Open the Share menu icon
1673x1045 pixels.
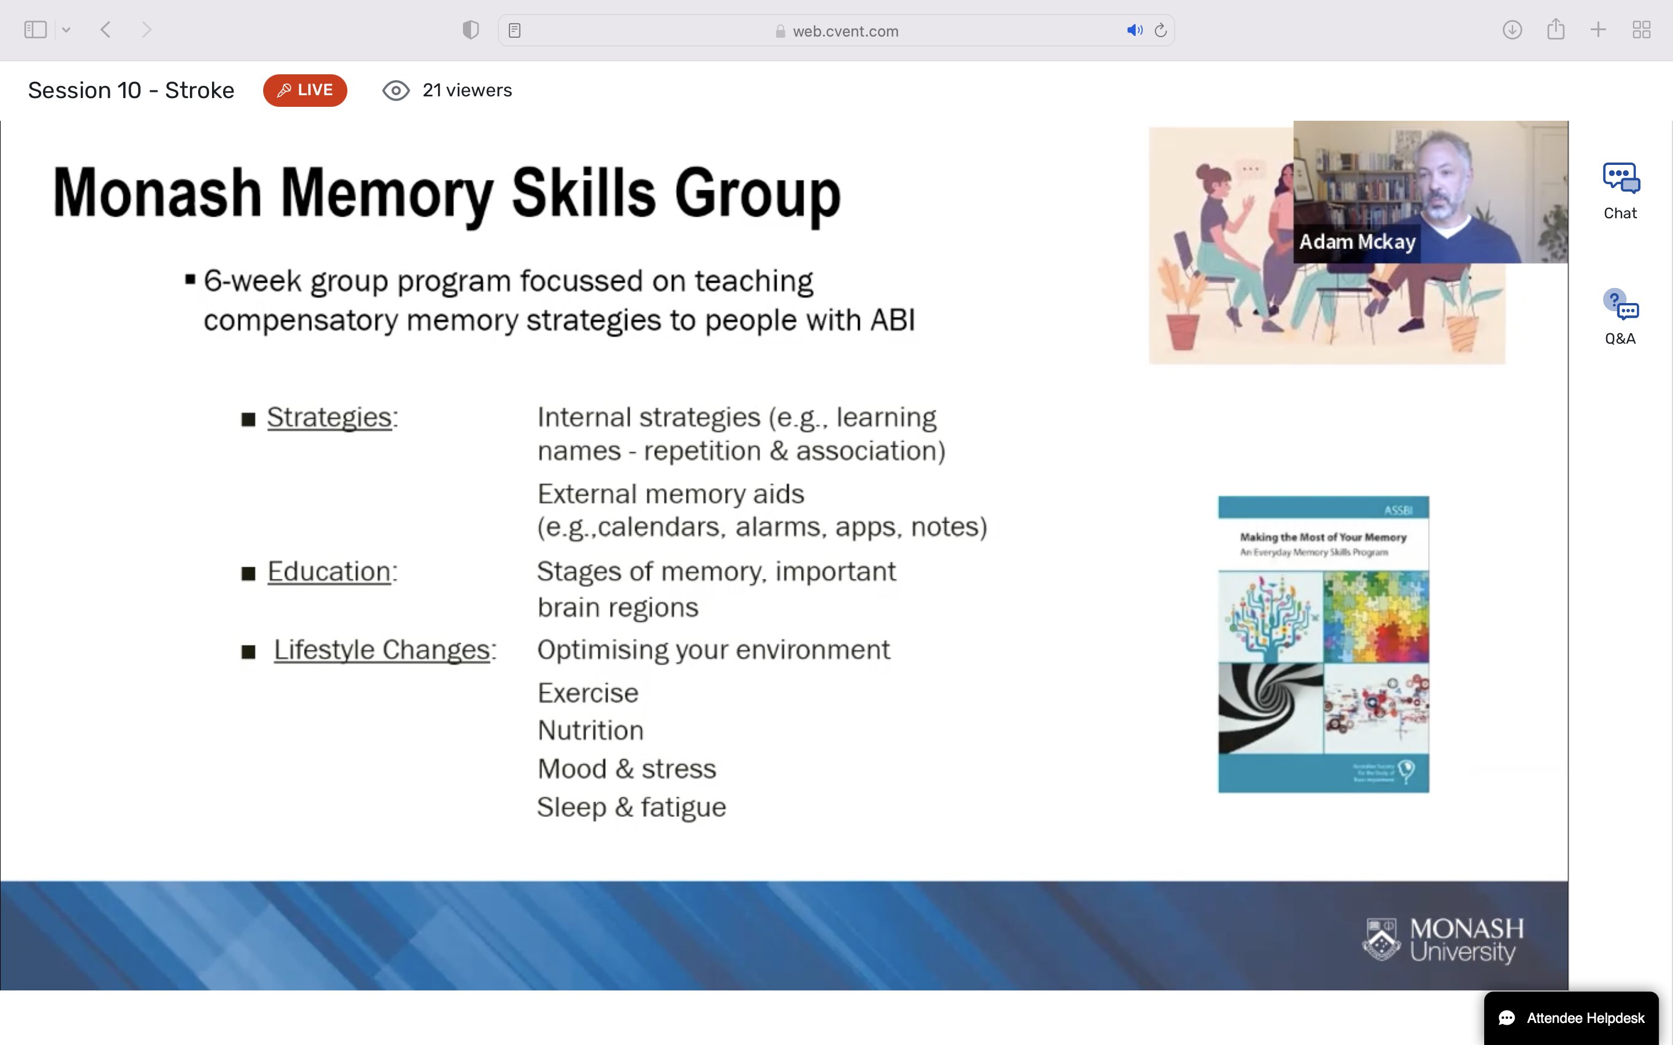(1556, 29)
